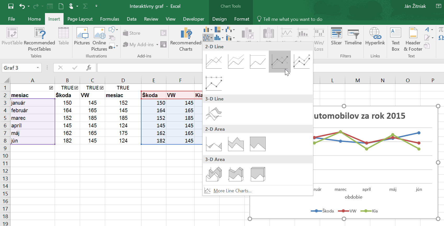Go to the Developer tab
Viewport: 444px width, 226px height.
point(193,19)
